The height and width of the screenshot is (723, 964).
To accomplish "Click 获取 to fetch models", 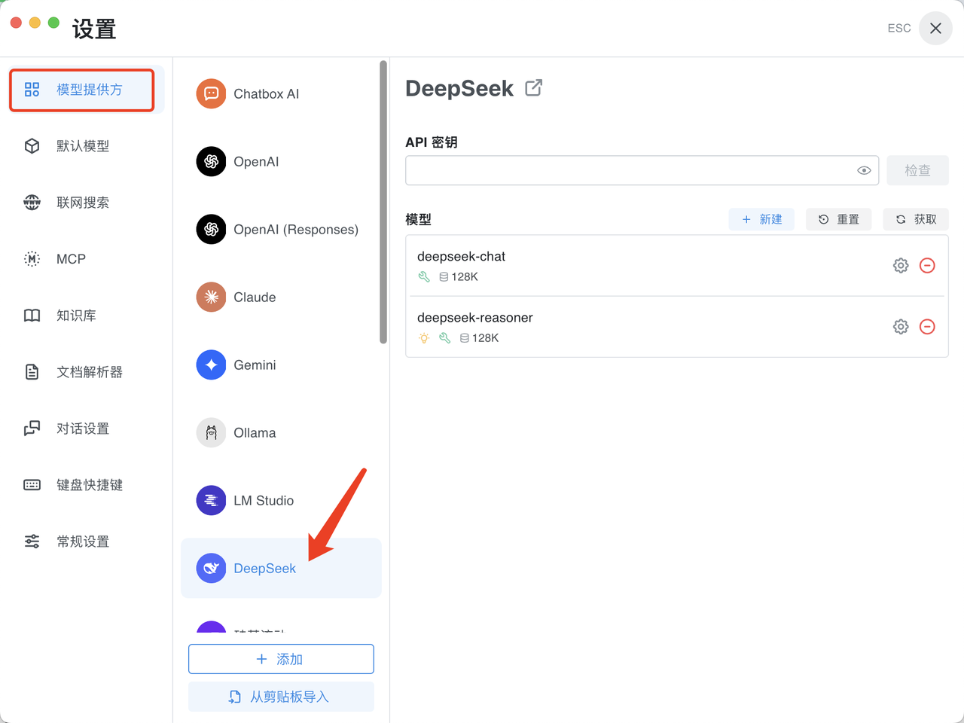I will click(x=915, y=219).
